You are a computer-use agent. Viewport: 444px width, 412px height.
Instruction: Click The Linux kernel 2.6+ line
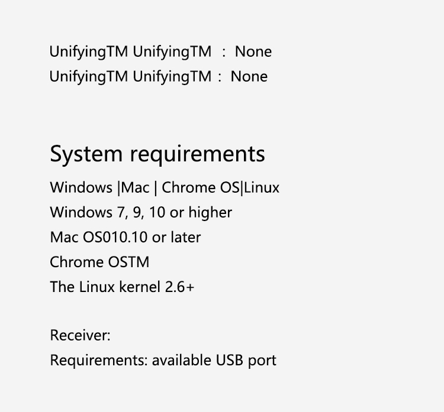coord(122,287)
